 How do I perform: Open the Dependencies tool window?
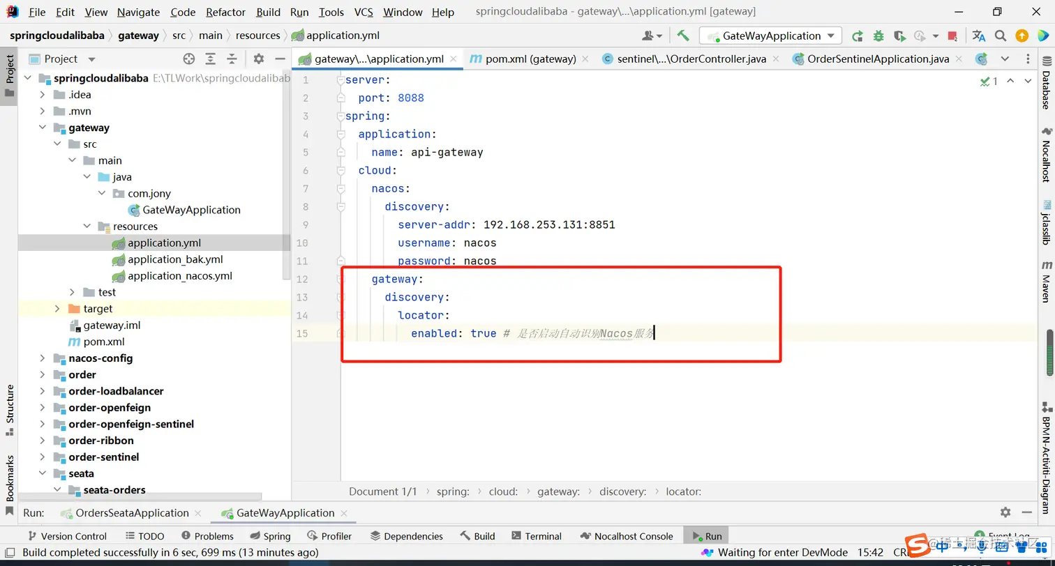pos(406,536)
